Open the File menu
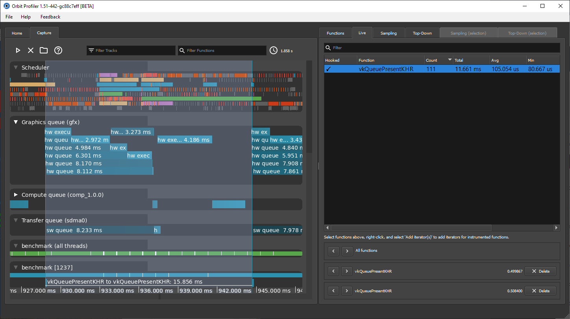This screenshot has width=570, height=319. point(9,17)
